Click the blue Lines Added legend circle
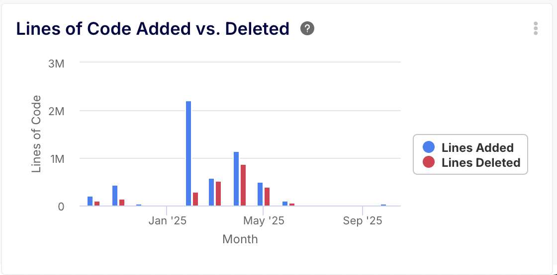The height and width of the screenshot is (275, 557). pos(428,147)
